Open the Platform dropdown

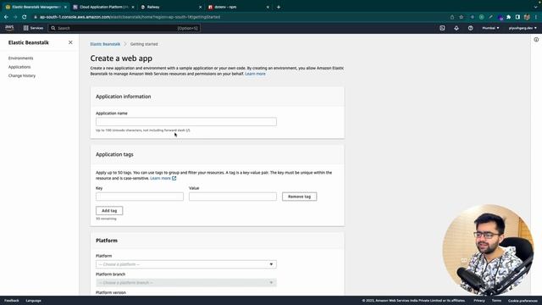point(186,264)
